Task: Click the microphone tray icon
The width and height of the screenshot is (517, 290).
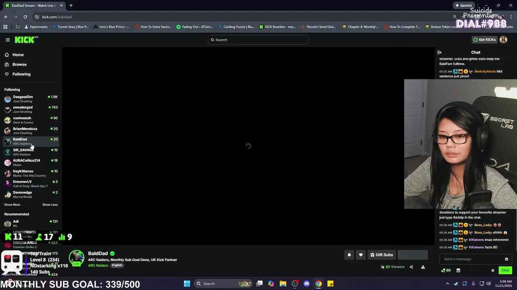Action: (473, 284)
